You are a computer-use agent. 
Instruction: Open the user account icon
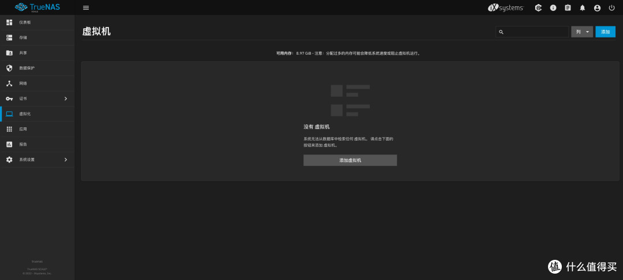[x=597, y=7]
